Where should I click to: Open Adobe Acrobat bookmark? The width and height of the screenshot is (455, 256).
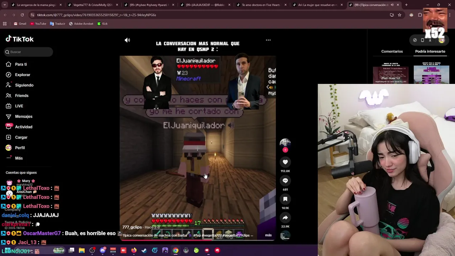pos(81,24)
